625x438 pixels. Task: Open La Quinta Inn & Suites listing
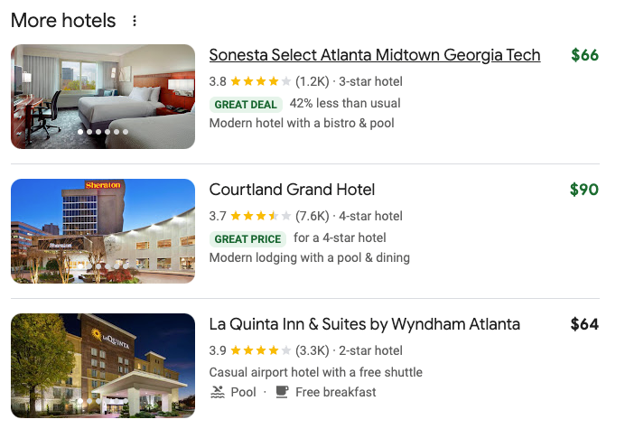[x=364, y=324]
